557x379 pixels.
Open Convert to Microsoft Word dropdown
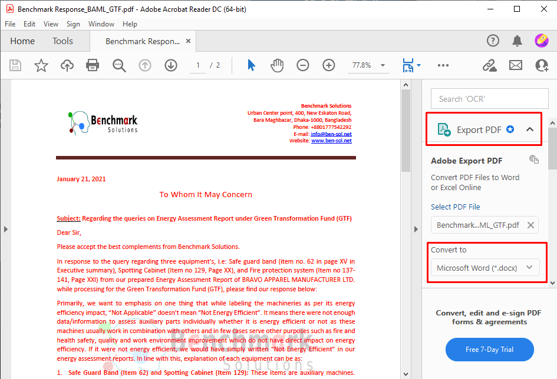(x=485, y=268)
